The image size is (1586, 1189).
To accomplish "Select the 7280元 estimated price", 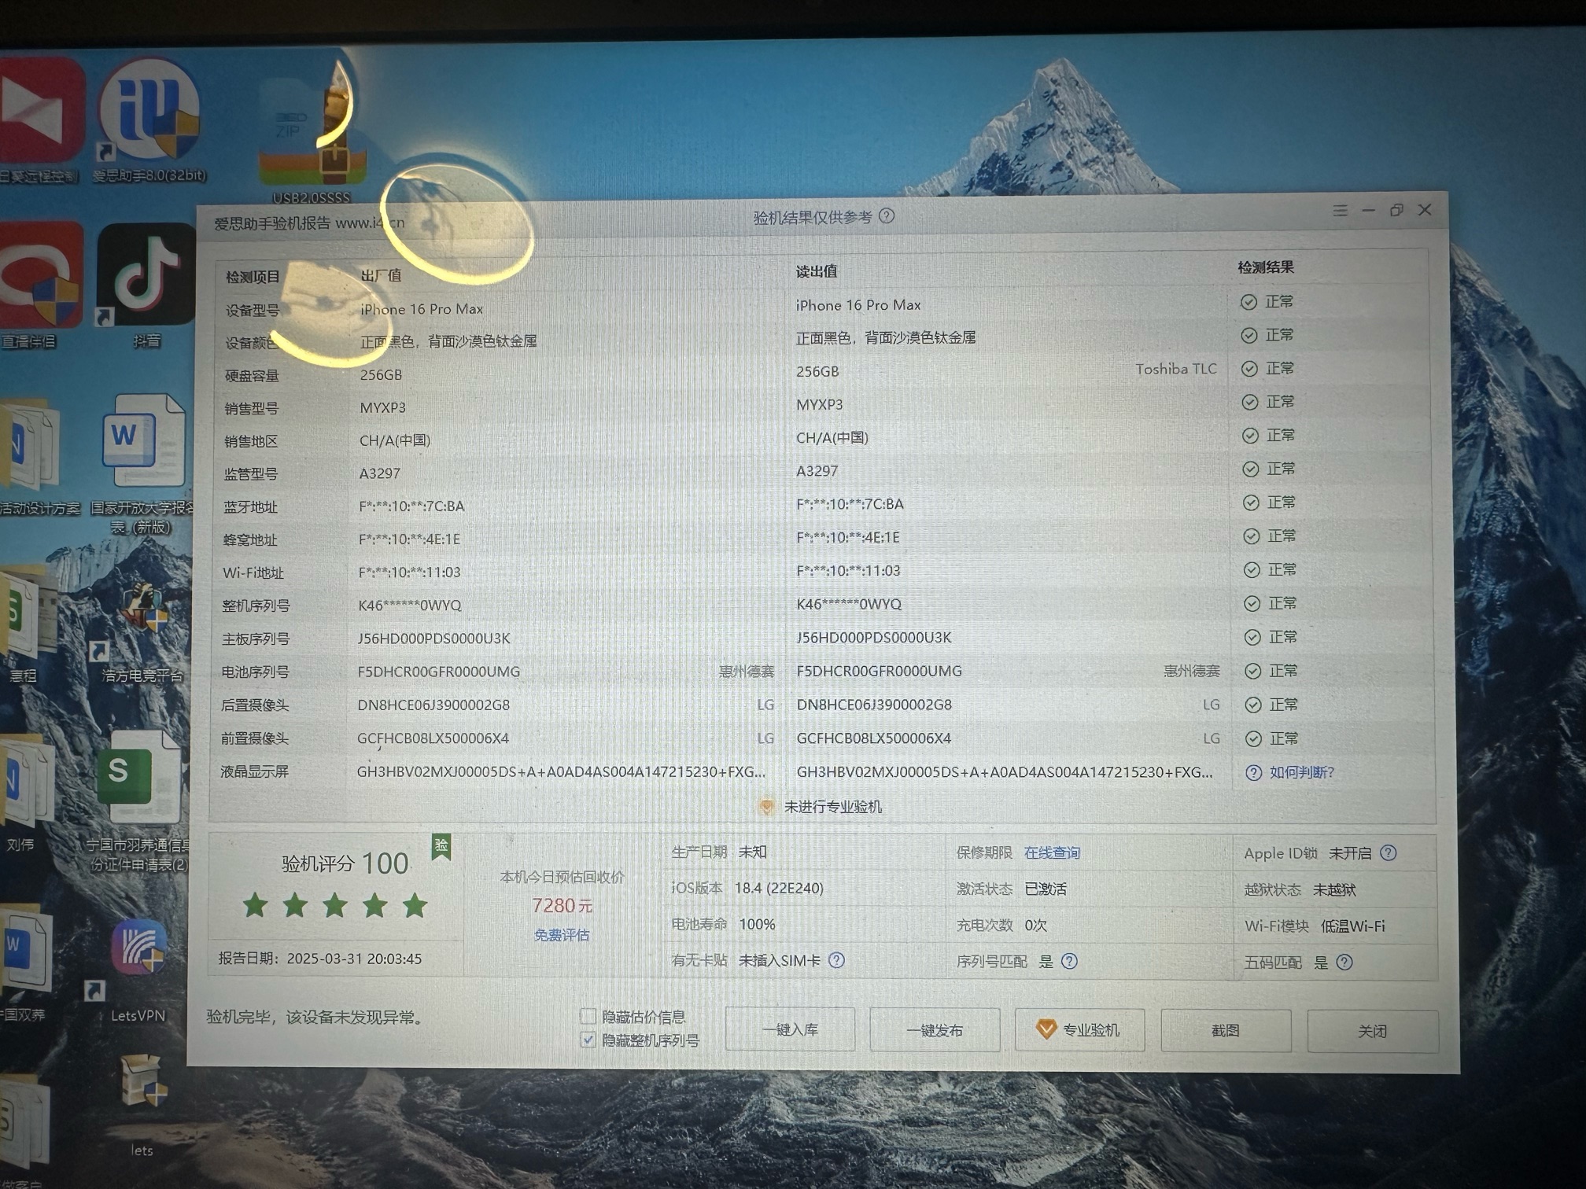I will pyautogui.click(x=562, y=906).
